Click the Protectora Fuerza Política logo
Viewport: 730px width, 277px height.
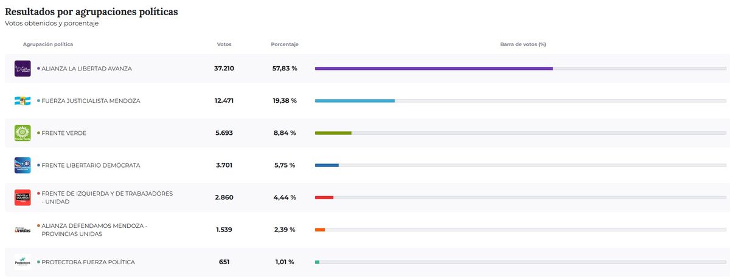pos(23,262)
